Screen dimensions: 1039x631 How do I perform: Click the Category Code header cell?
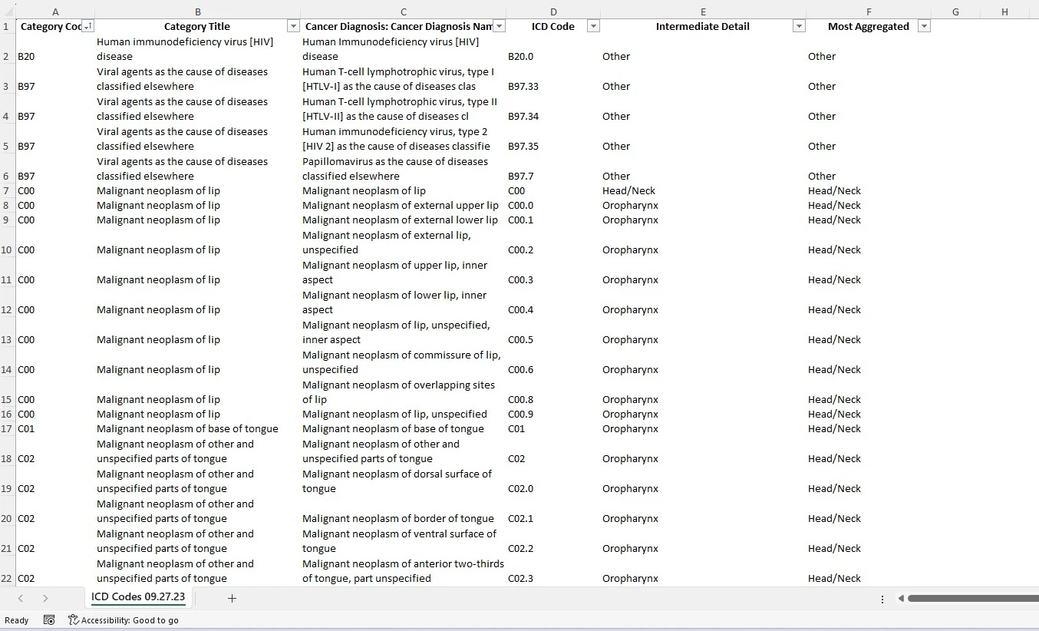(55, 26)
